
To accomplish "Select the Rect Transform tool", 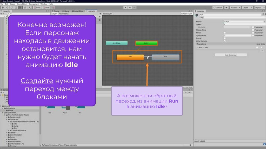I will pyautogui.click(x=21, y=8).
